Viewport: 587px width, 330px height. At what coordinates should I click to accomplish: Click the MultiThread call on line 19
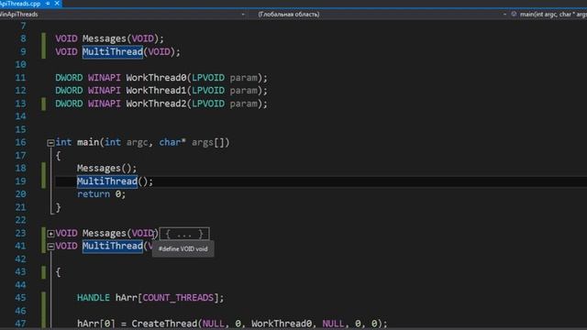click(x=107, y=181)
